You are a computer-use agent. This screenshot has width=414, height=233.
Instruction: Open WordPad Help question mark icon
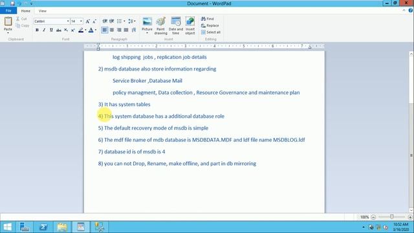[x=411, y=10]
